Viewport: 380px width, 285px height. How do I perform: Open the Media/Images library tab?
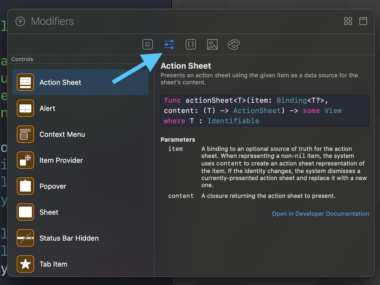(x=212, y=44)
